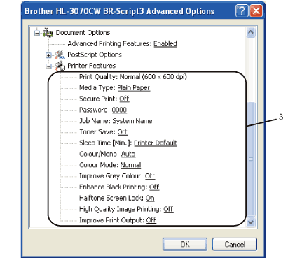This screenshot has height=258, width=288.
Task: Change Media Type Plain Paper value
Action: [134, 88]
